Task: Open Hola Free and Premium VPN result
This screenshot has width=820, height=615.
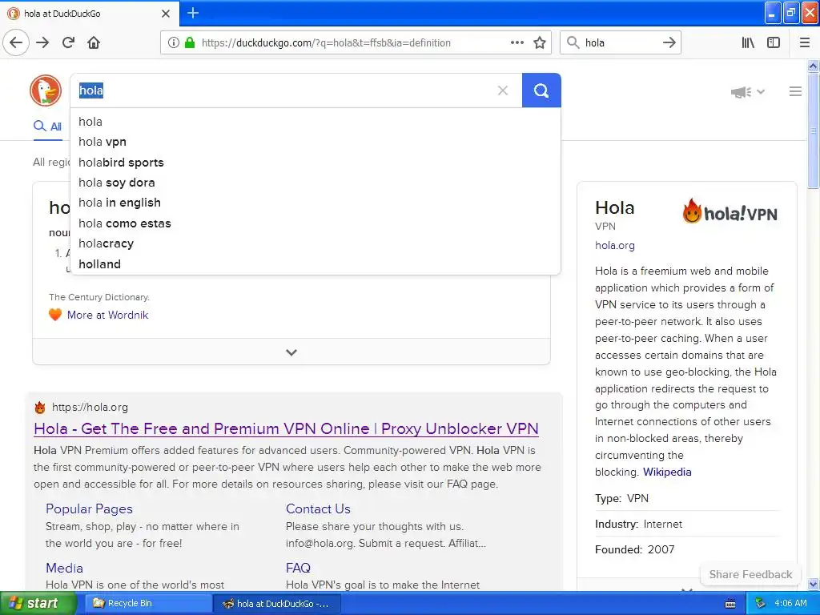Action: tap(286, 429)
